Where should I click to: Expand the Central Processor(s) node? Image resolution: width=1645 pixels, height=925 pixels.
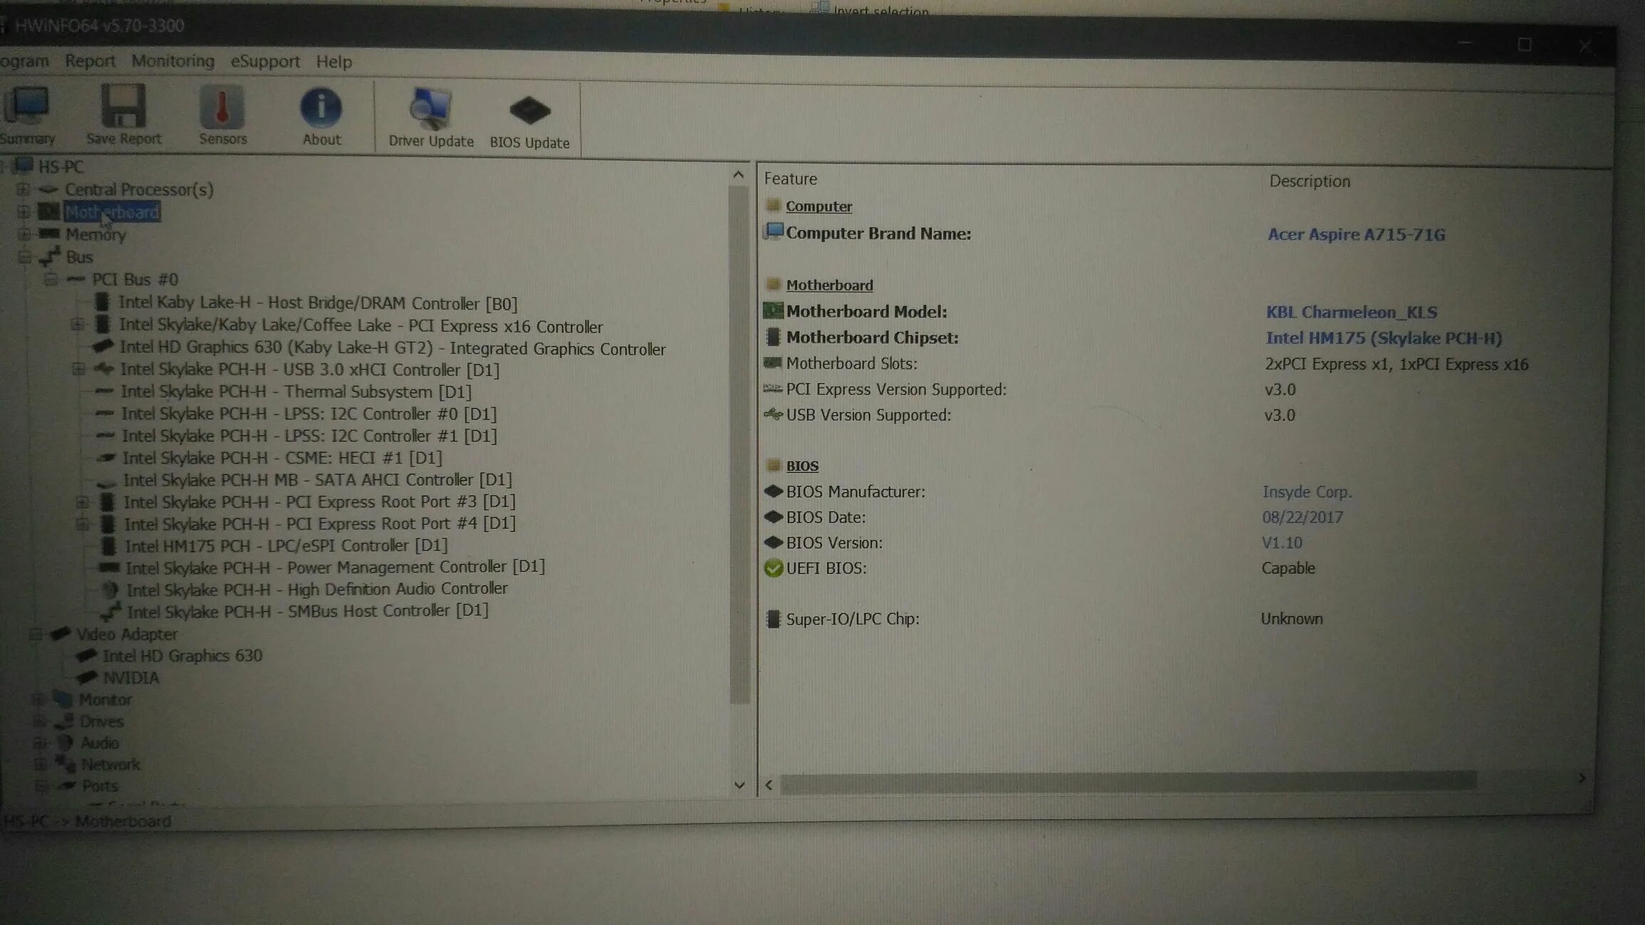point(24,189)
